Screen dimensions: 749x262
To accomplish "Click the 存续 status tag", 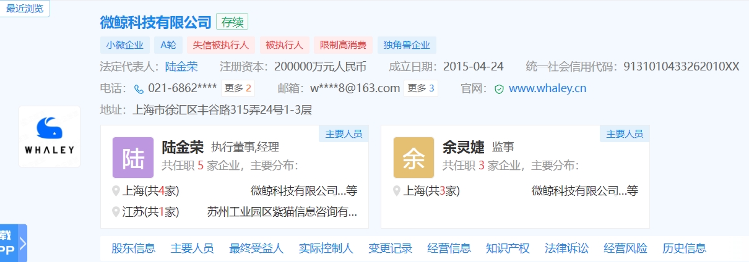I will coord(232,22).
